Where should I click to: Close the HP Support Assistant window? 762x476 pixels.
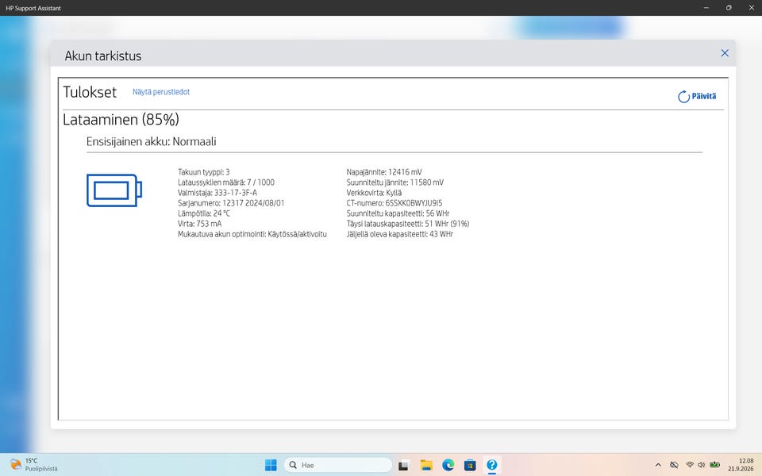(751, 8)
